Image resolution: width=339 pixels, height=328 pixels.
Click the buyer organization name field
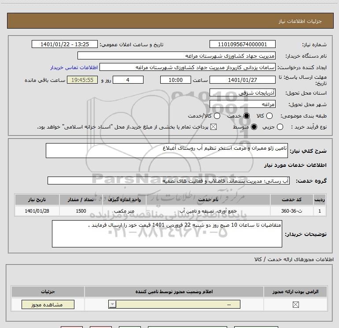point(177,55)
